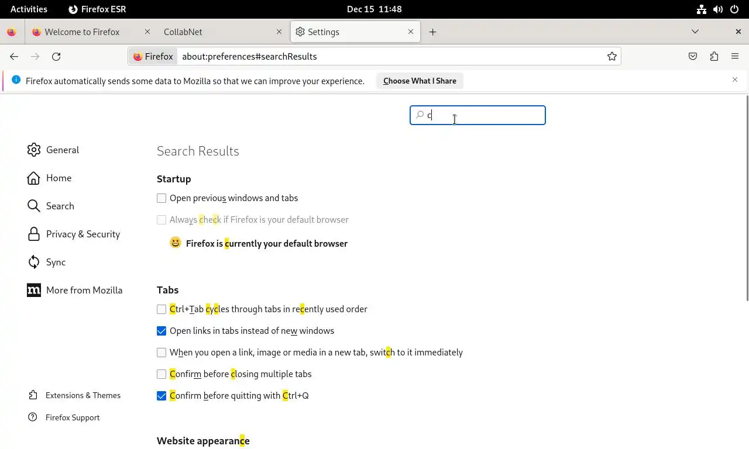
Task: Click the Choose What I Share button
Action: (x=420, y=81)
